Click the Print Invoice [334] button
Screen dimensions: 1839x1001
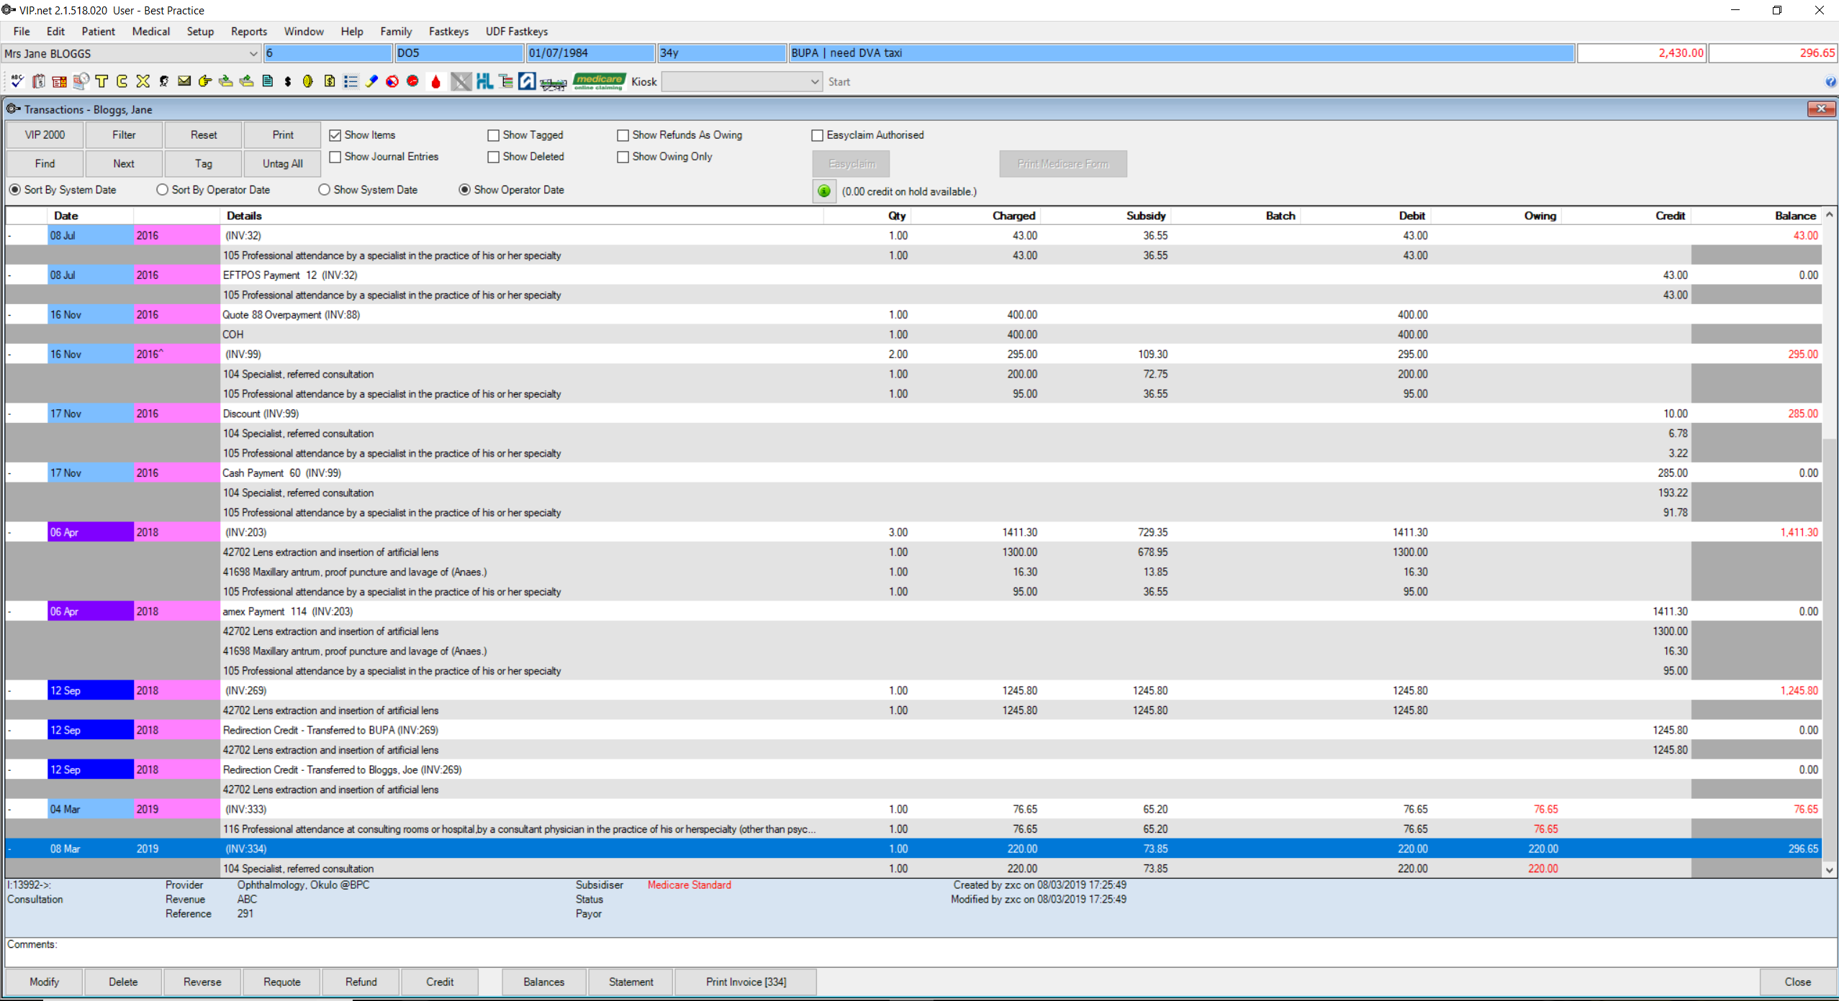[746, 982]
